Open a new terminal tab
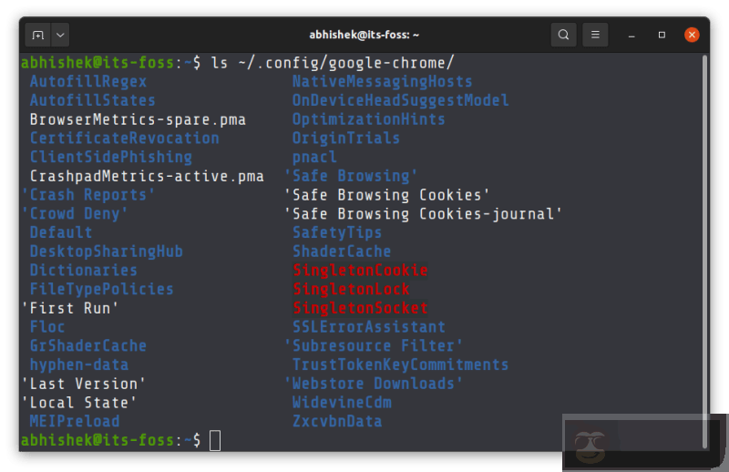 (38, 35)
